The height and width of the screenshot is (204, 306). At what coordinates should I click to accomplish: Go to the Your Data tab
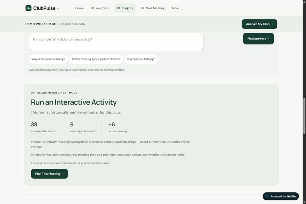pyautogui.click(x=100, y=8)
